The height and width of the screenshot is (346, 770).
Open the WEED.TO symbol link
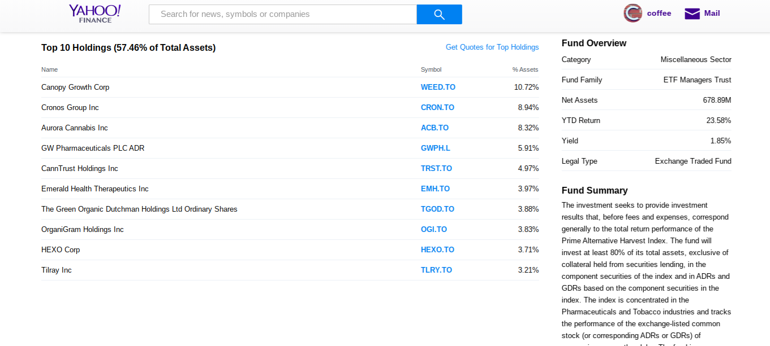tap(438, 87)
